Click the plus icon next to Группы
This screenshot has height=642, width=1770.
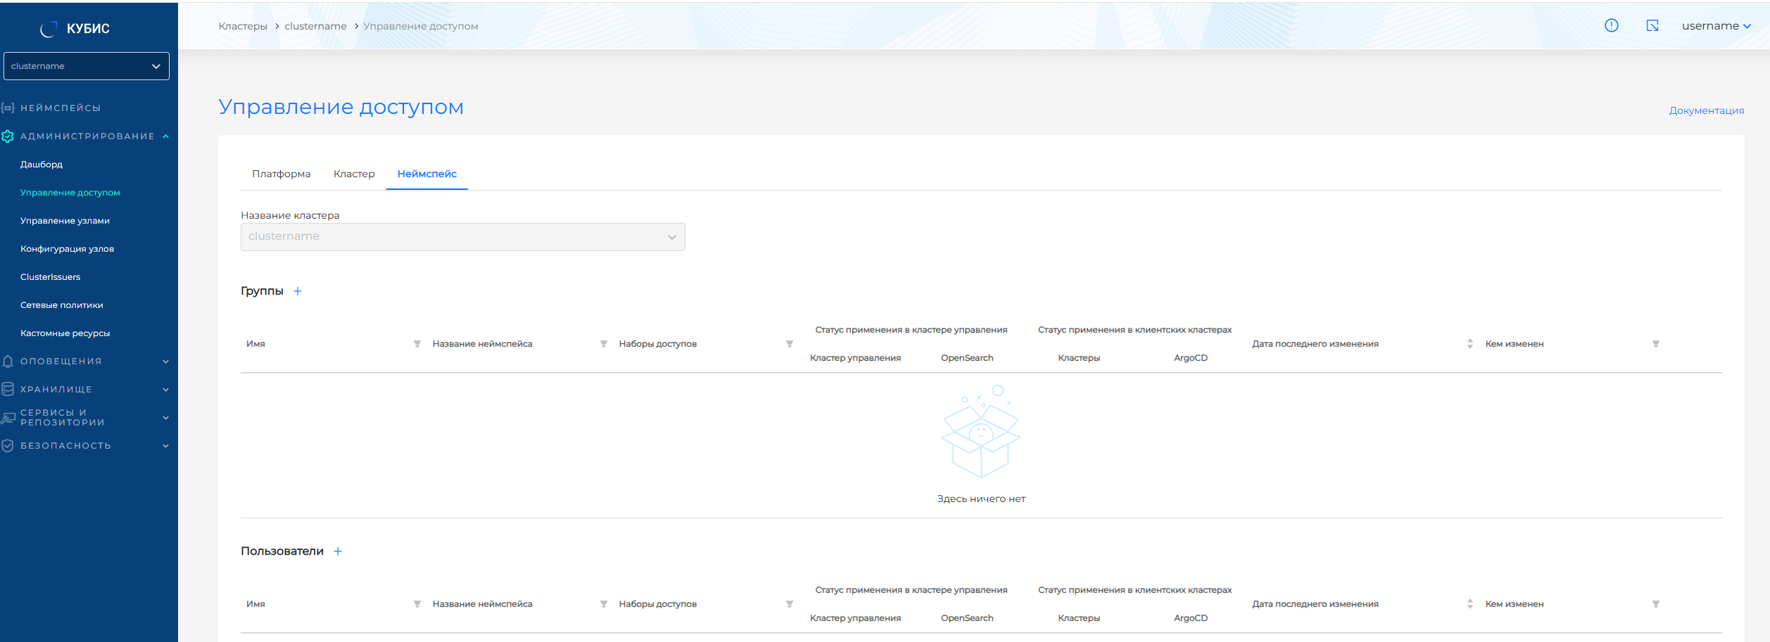(x=298, y=291)
